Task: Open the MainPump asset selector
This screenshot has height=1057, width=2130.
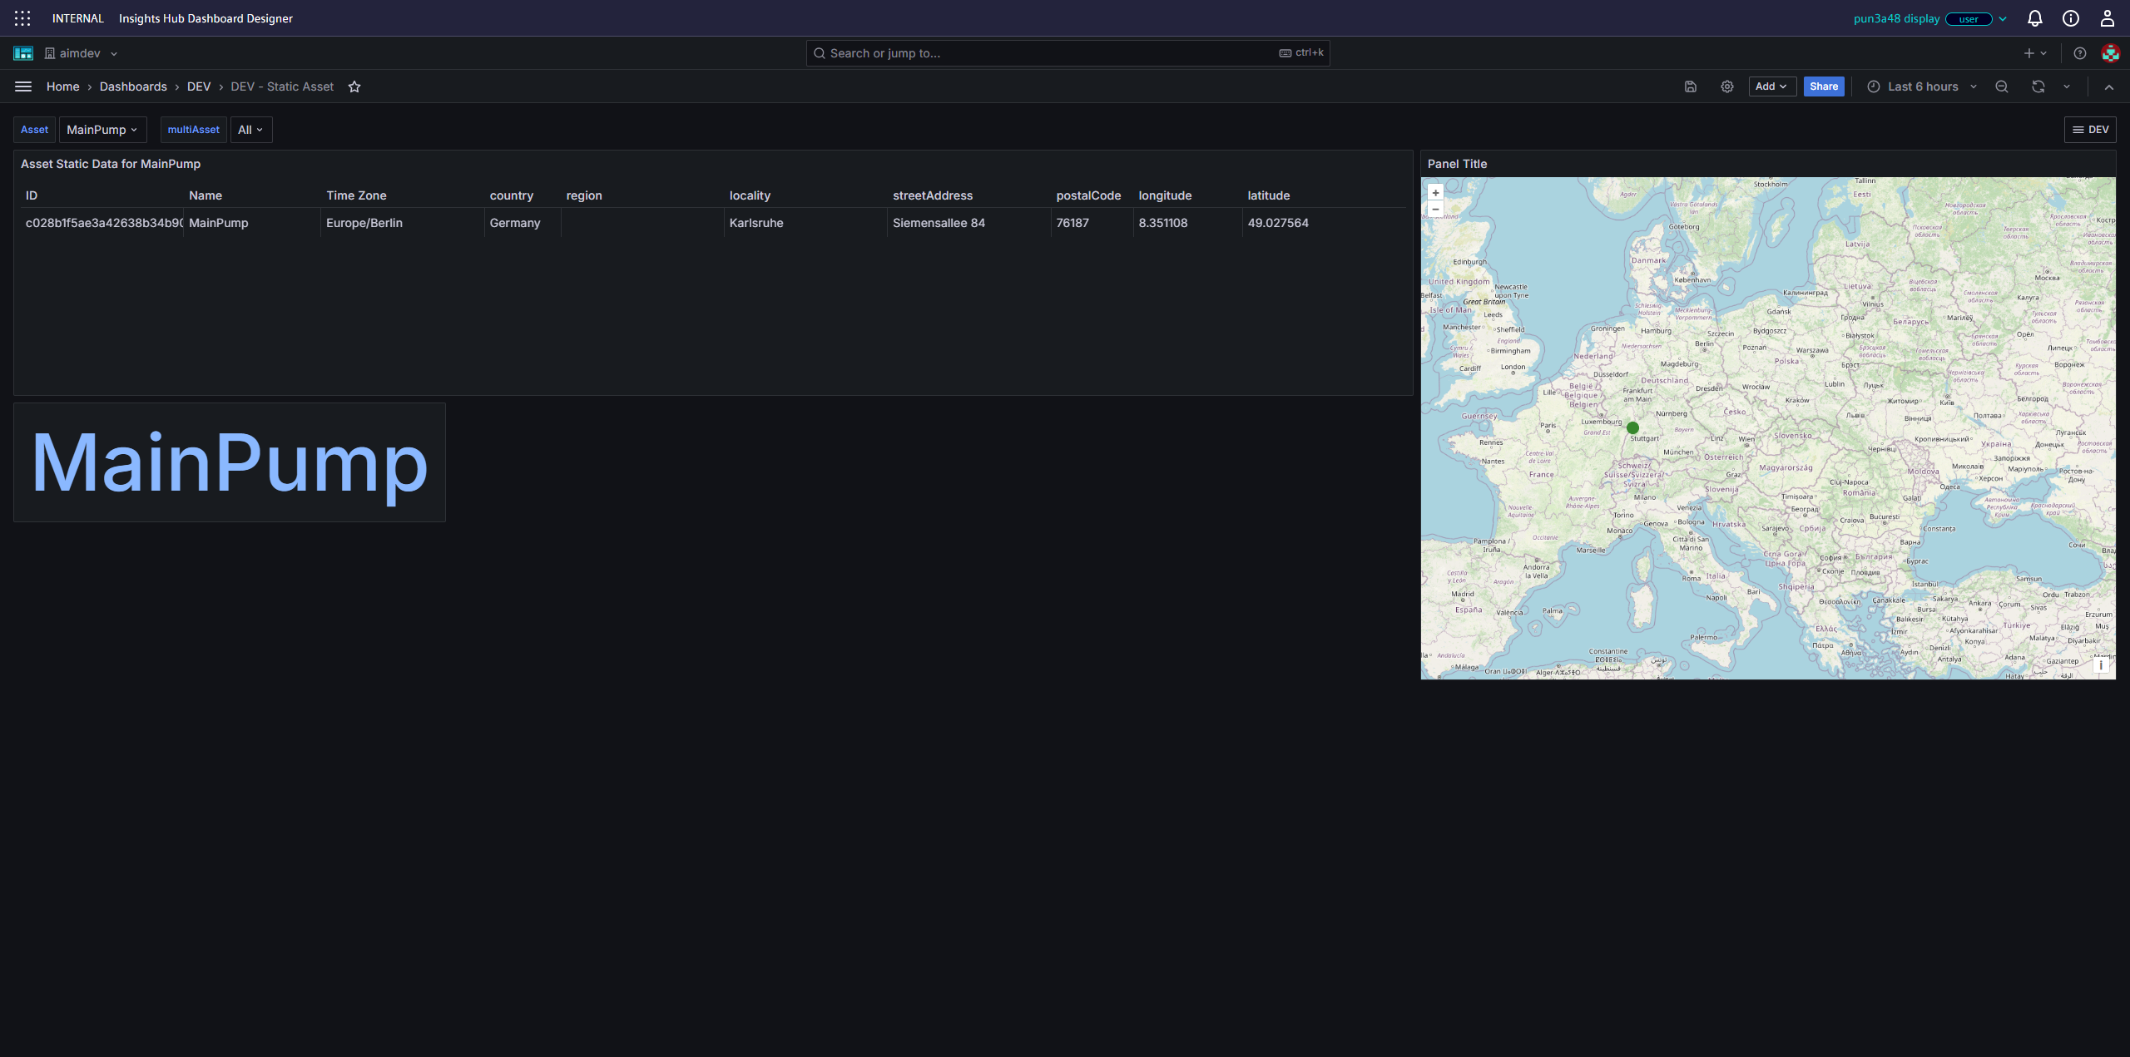Action: (x=102, y=130)
